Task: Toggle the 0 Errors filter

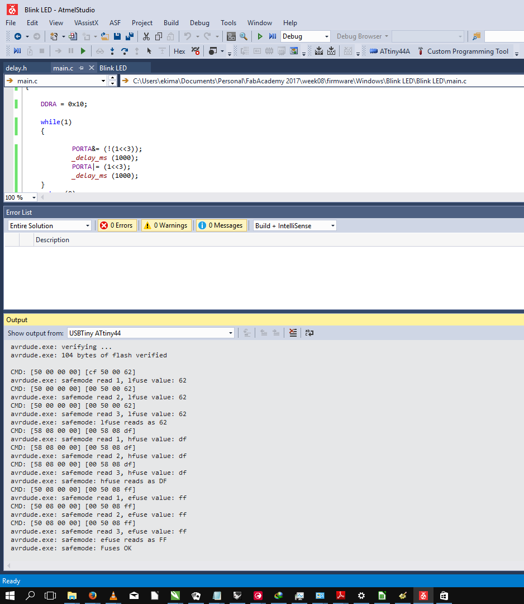Action: (x=117, y=225)
